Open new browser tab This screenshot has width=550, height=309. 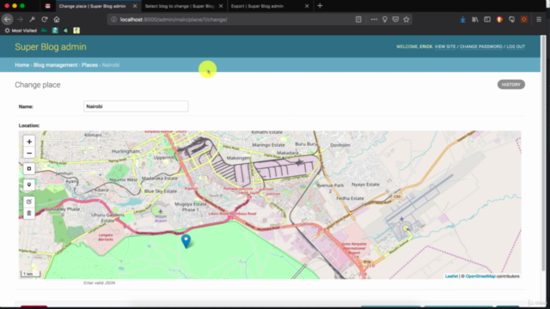pyautogui.click(x=320, y=6)
